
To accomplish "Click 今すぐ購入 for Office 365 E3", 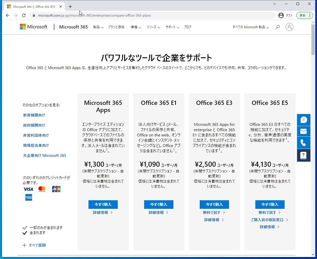I will coord(214,204).
